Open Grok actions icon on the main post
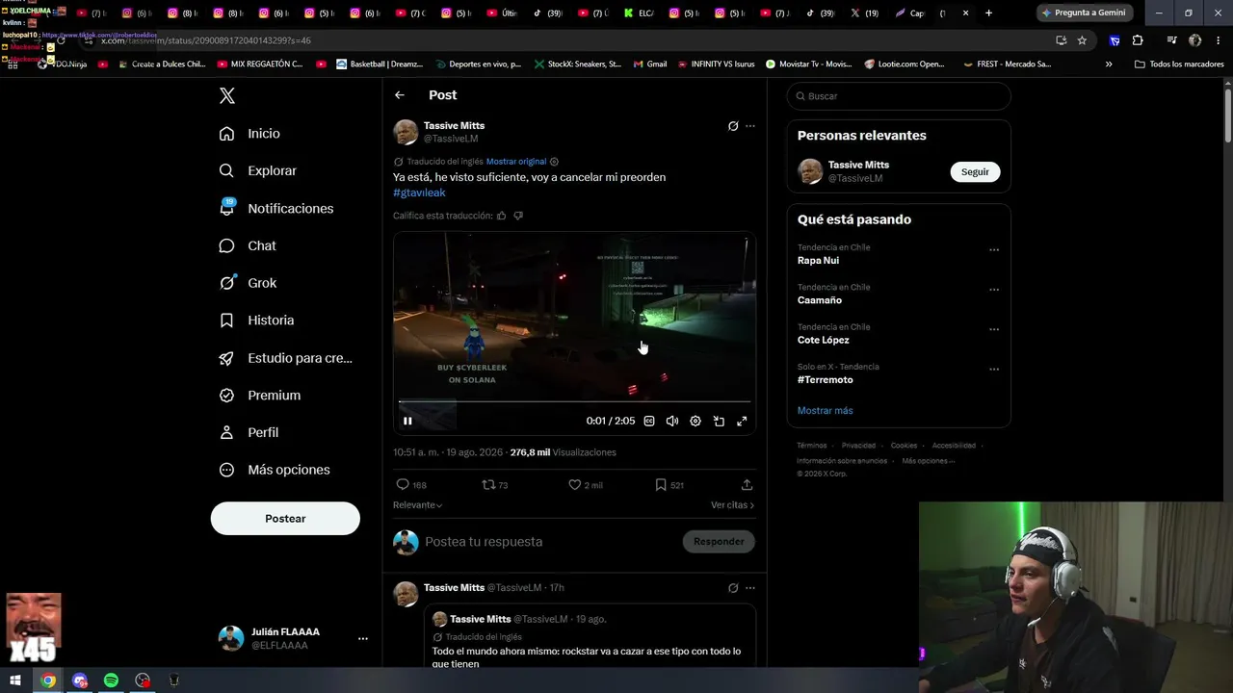Image resolution: width=1233 pixels, height=693 pixels. pos(733,126)
